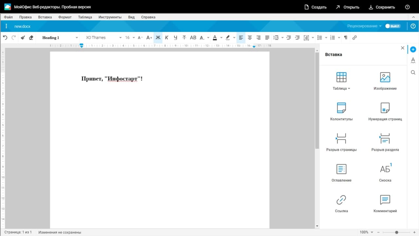
Task: Open the Рецензирование dropdown
Action: click(x=365, y=26)
